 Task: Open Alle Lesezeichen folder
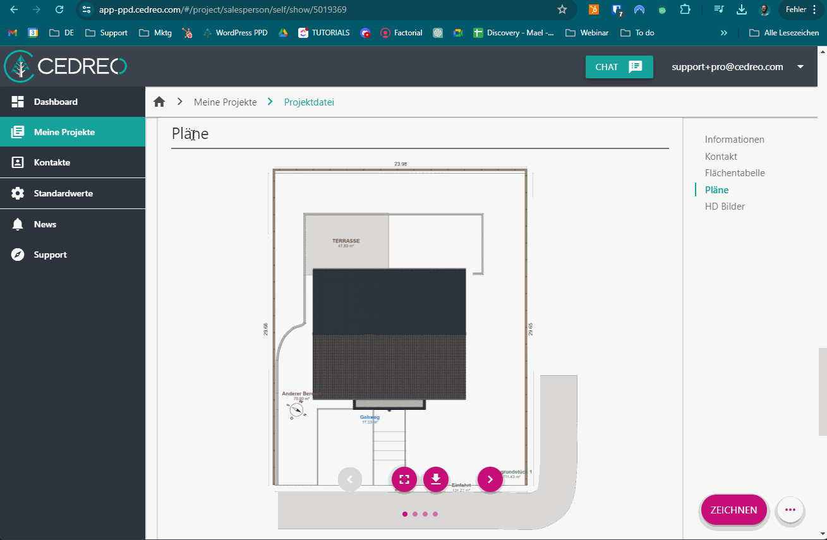coord(784,33)
